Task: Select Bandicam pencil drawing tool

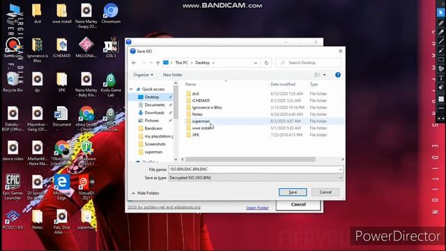Action: click(x=441, y=23)
